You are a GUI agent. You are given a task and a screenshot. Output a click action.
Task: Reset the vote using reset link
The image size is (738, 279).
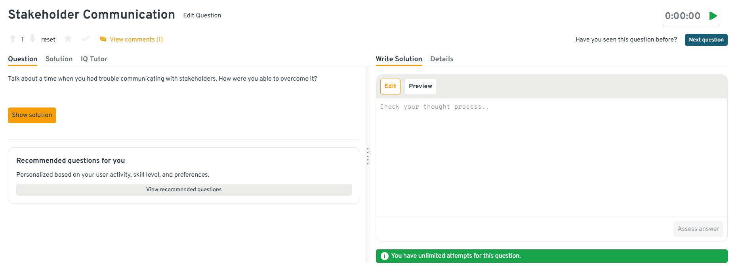click(x=48, y=40)
